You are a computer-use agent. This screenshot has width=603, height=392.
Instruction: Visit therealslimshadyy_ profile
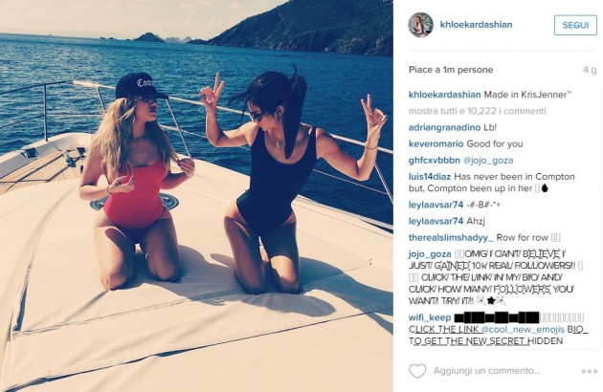pos(451,238)
